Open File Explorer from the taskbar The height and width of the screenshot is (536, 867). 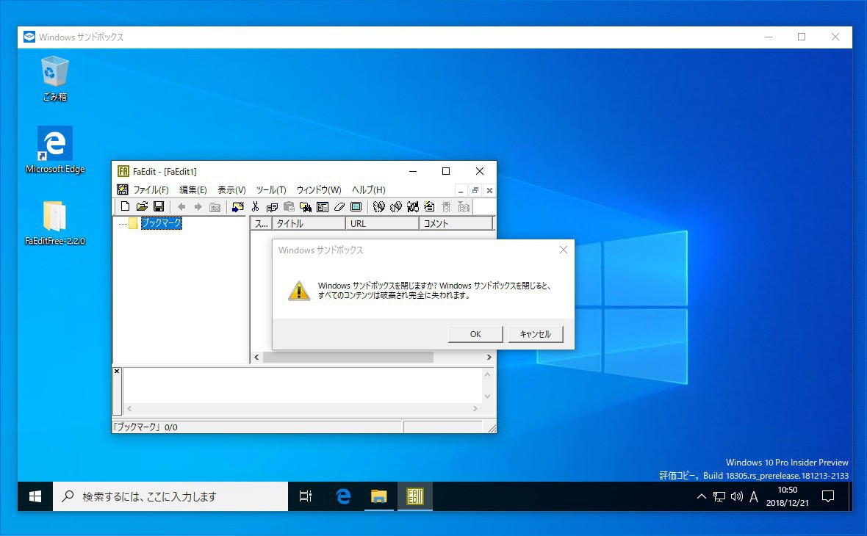(378, 496)
